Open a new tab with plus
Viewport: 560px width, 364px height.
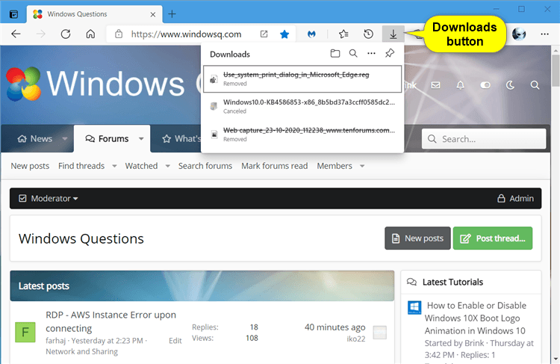coord(172,14)
